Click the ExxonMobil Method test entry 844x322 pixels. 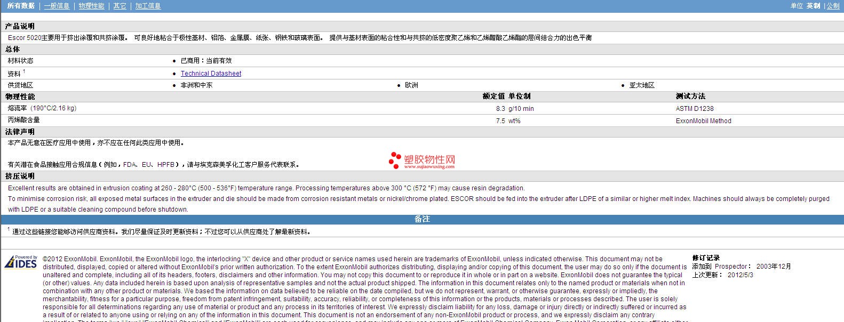pyautogui.click(x=703, y=121)
